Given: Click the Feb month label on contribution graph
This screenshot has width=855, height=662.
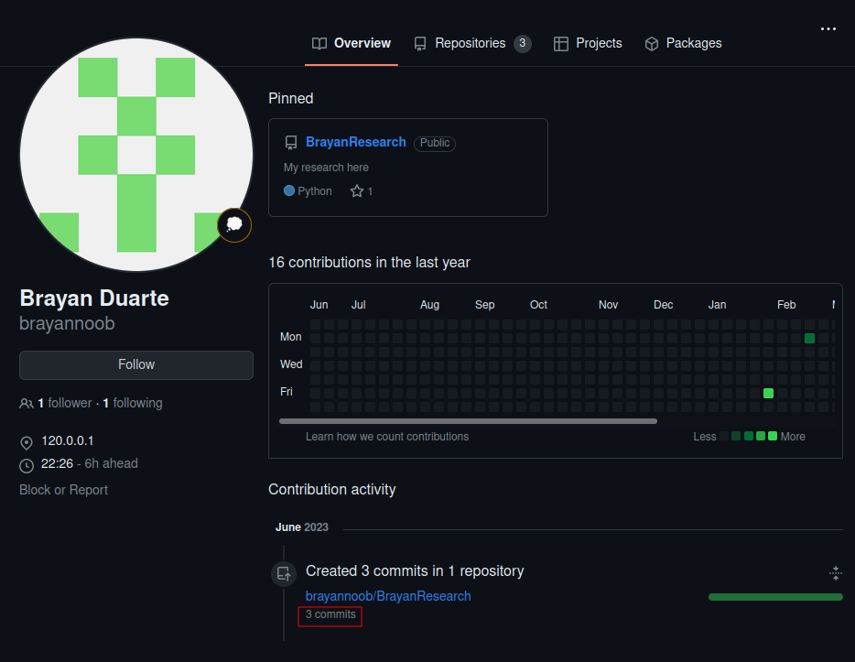Looking at the screenshot, I should [786, 305].
